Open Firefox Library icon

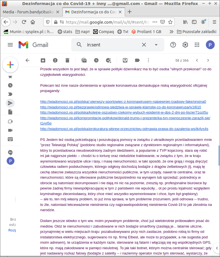pos(185,22)
